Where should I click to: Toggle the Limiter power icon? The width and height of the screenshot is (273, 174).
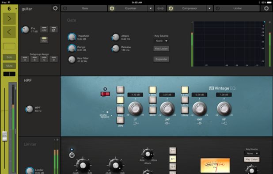tap(218, 8)
